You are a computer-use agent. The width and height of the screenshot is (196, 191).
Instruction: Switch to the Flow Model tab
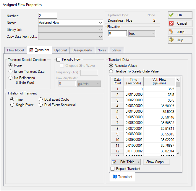[15, 50]
